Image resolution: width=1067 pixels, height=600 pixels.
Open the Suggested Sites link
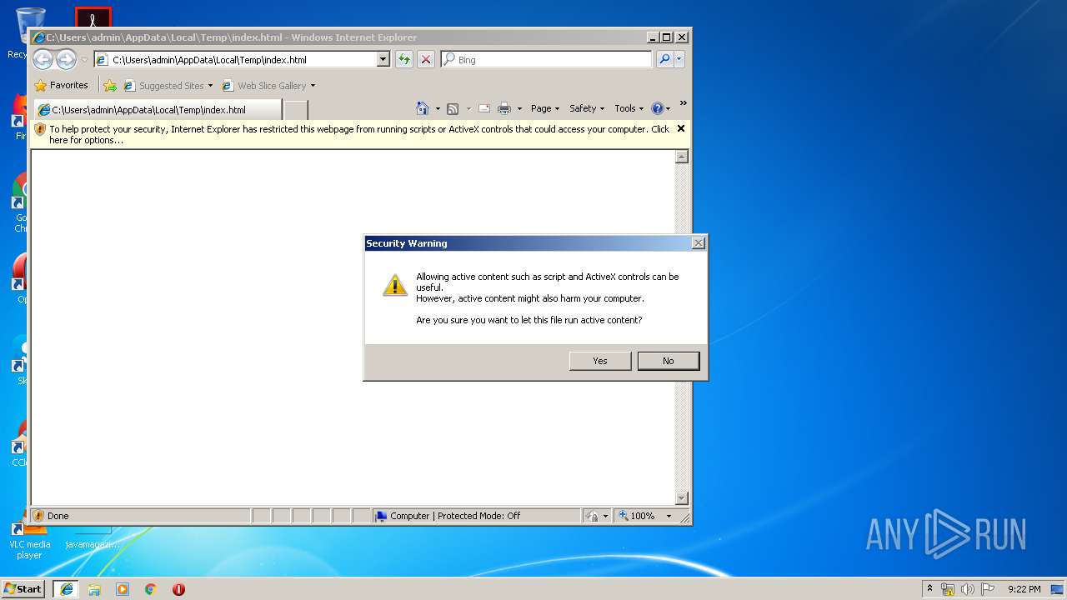168,86
